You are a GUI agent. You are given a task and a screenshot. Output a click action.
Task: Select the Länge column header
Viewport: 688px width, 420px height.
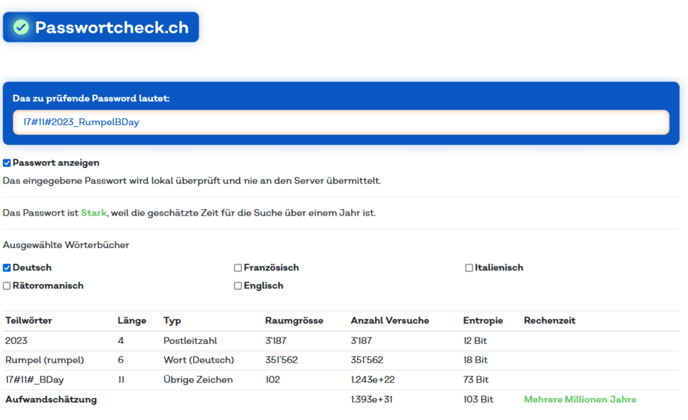pos(132,321)
